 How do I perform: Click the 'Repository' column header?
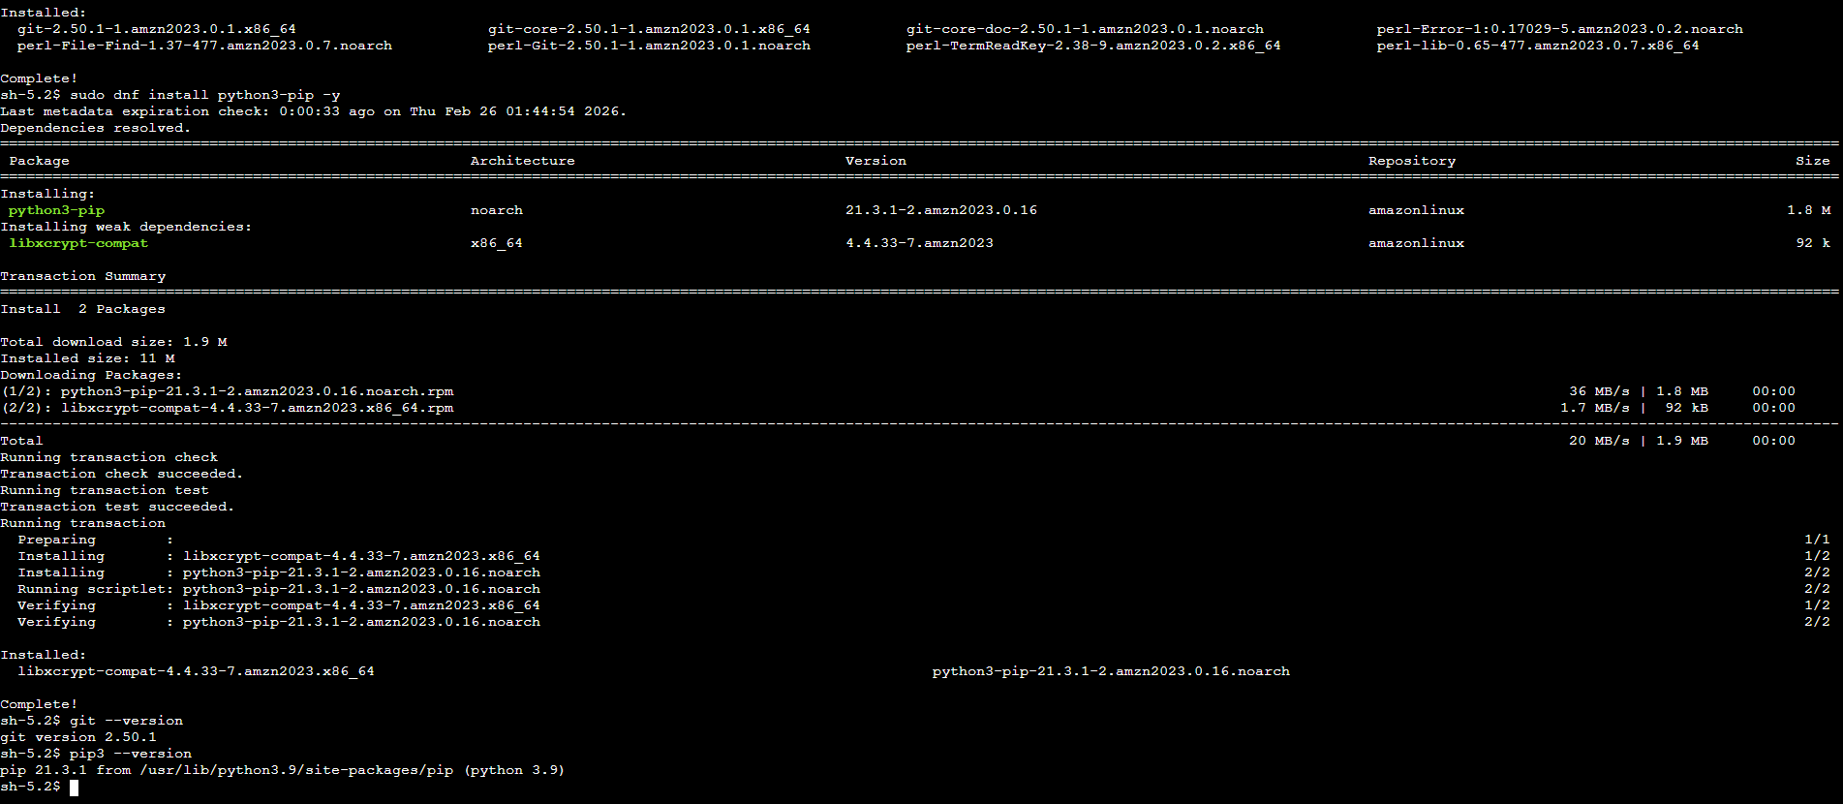[1412, 161]
